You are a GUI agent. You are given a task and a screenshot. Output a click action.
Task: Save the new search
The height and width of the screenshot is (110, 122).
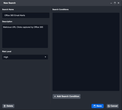click(x=97, y=106)
